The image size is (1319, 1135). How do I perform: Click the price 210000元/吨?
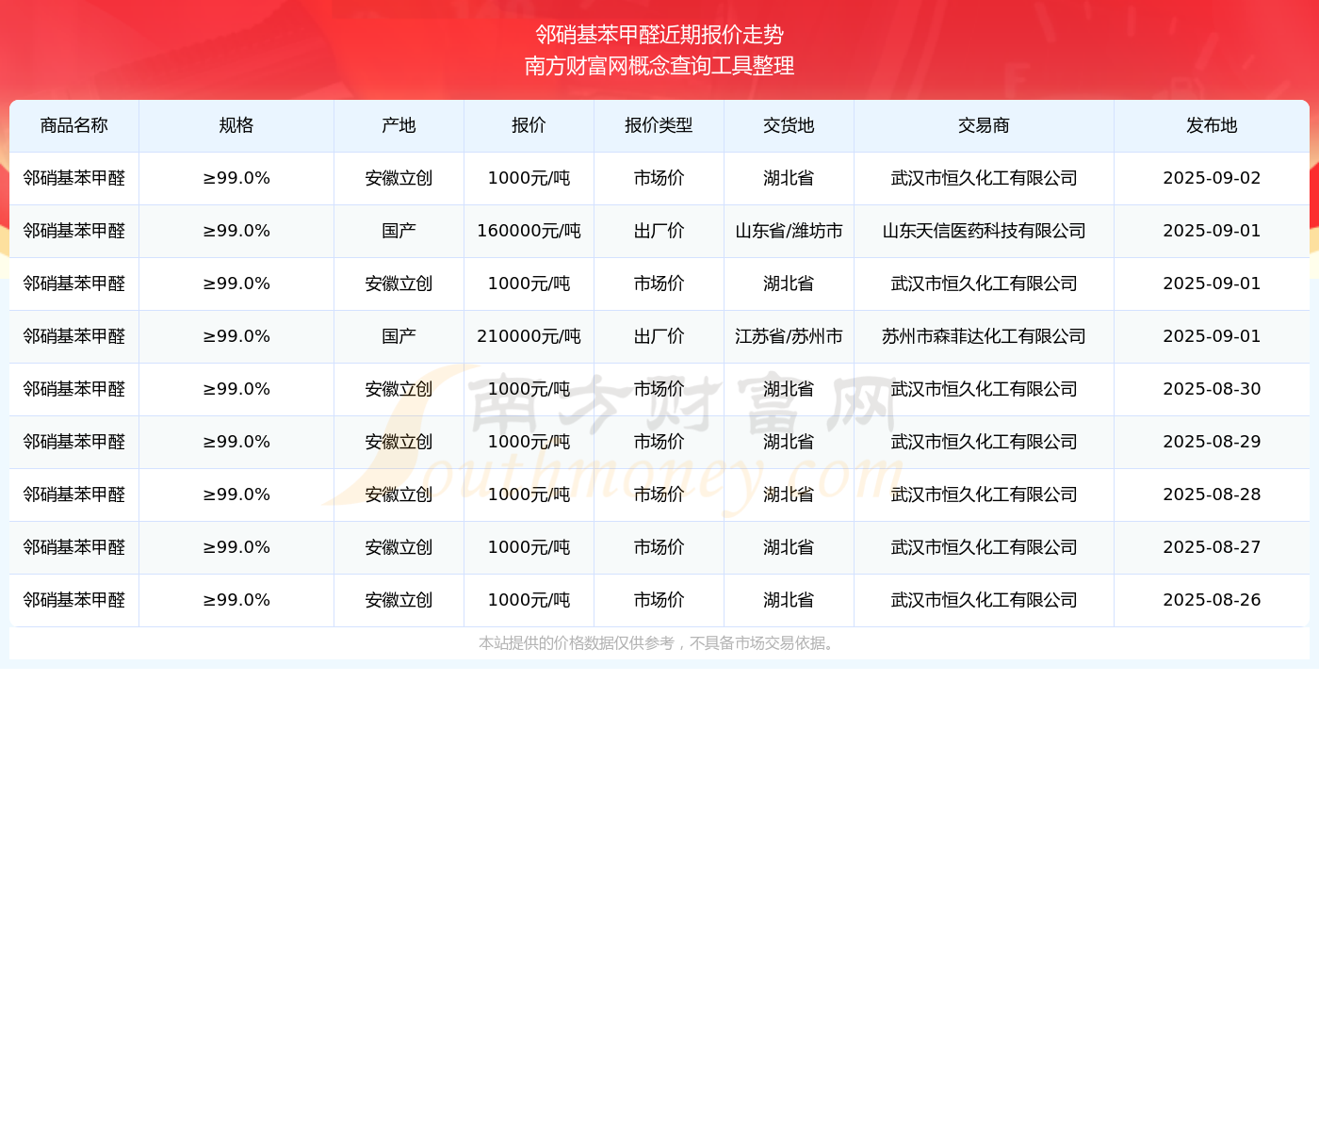tap(529, 336)
